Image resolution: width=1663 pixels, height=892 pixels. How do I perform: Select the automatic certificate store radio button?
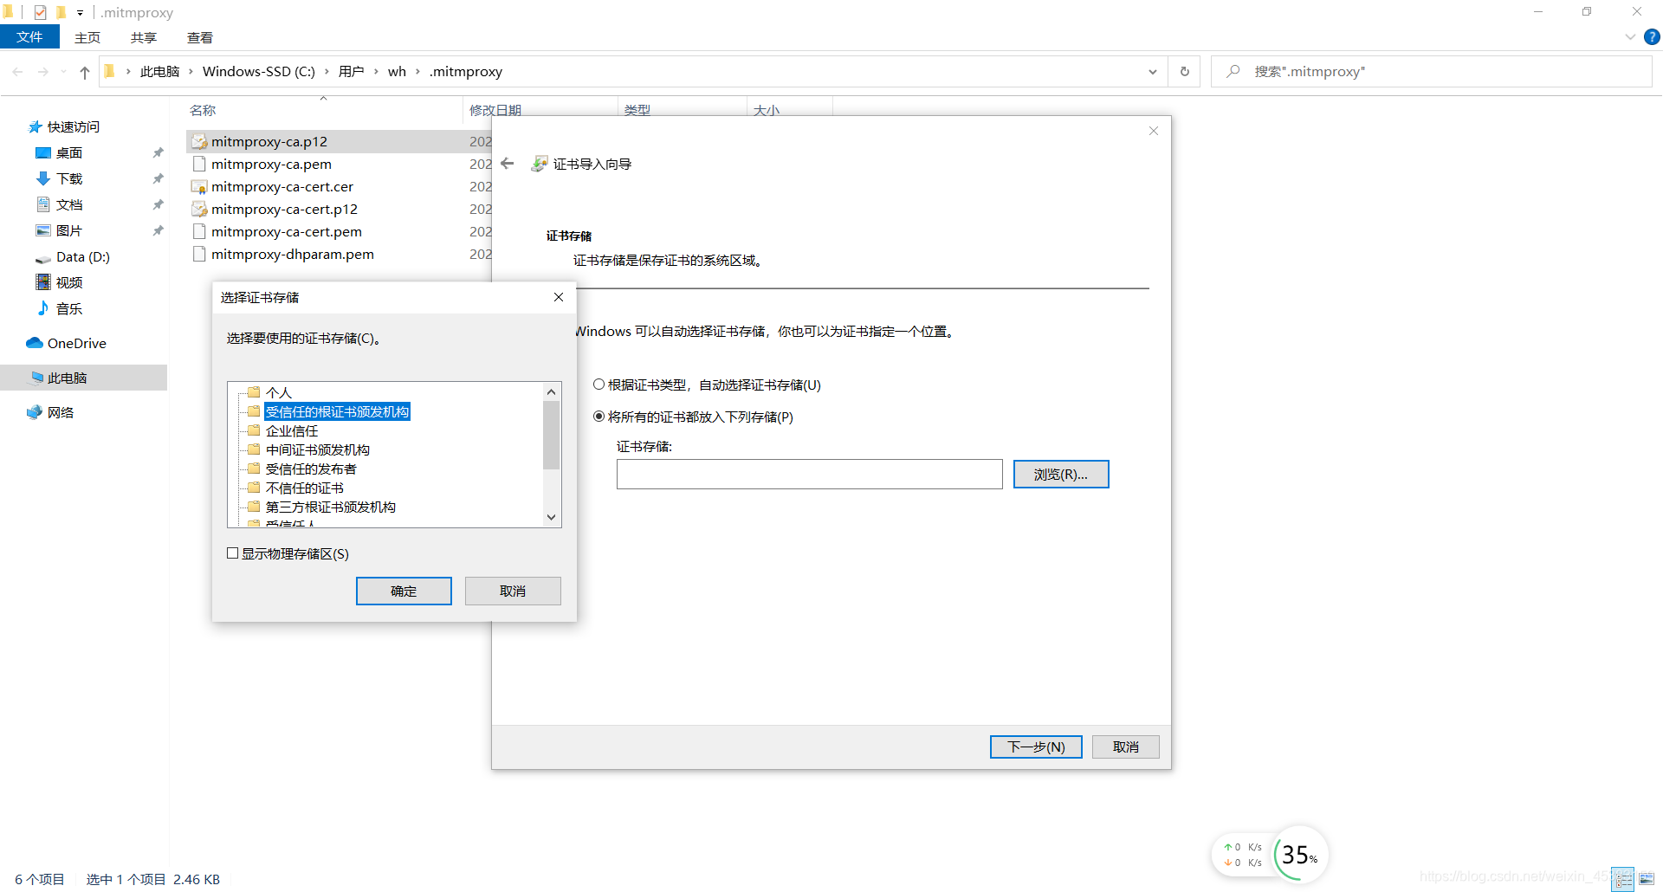(x=599, y=384)
